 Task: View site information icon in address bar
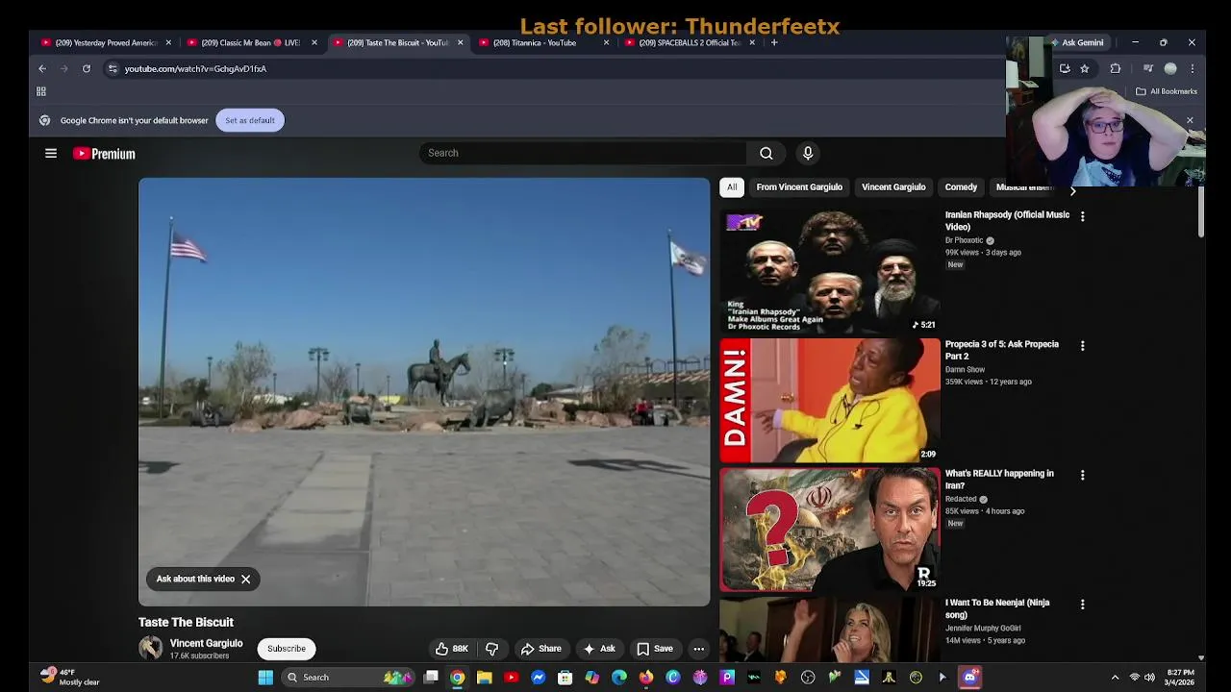[x=113, y=68]
